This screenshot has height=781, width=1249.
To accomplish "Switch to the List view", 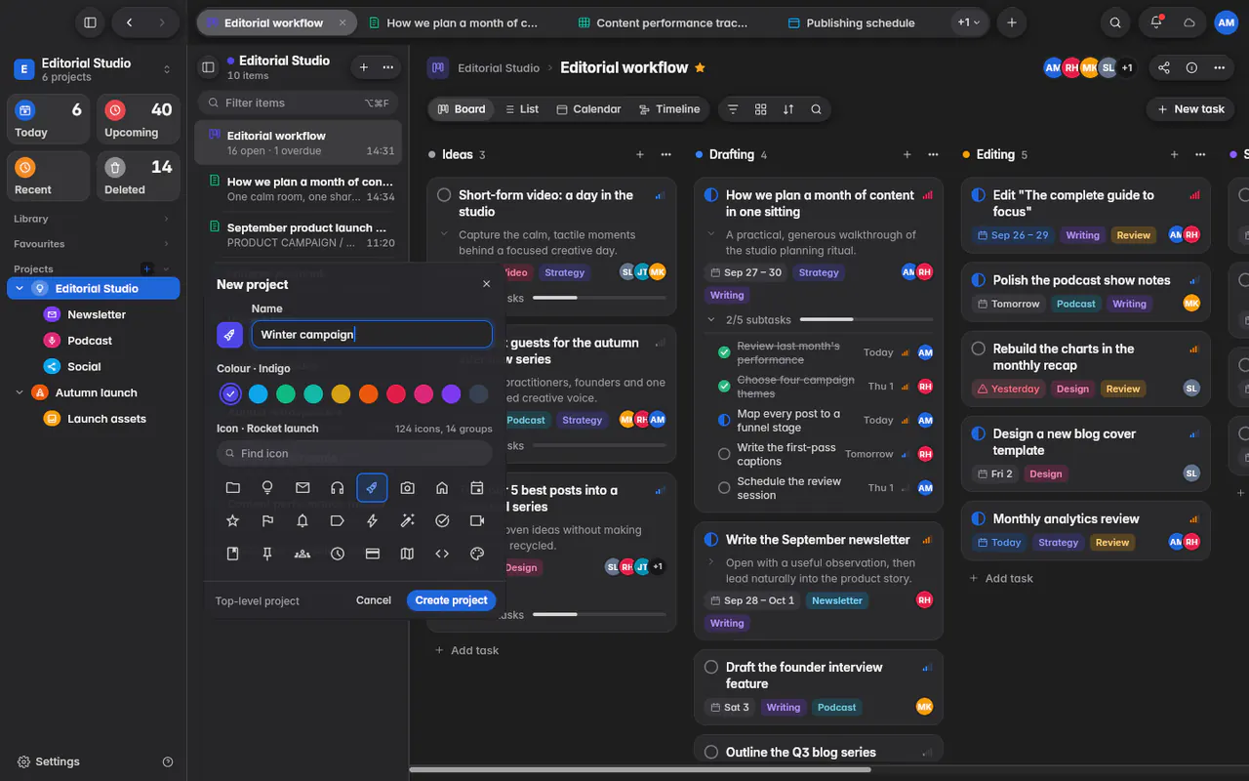I will (521, 109).
